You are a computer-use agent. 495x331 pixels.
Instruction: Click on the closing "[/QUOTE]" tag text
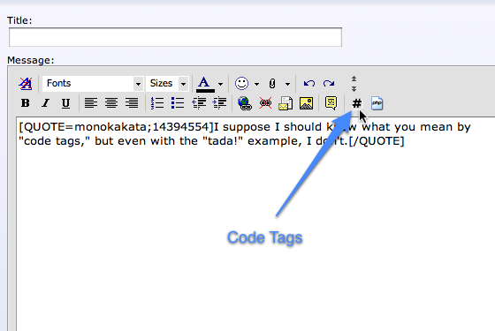click(377, 141)
